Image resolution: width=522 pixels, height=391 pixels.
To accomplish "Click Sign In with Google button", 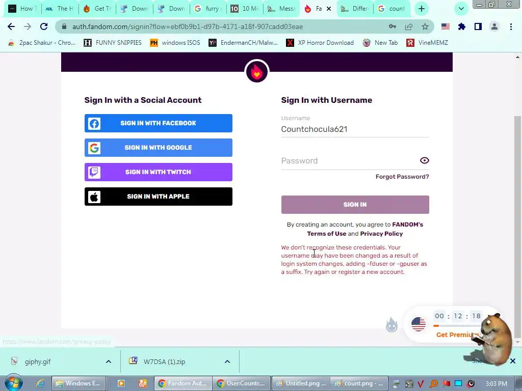I will tap(158, 148).
